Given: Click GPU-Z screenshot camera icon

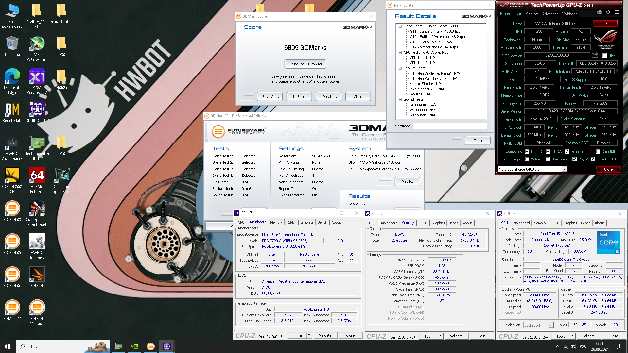Looking at the screenshot, I should 600,12.
